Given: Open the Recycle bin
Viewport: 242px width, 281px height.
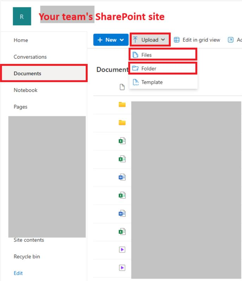Looking at the screenshot, I should [x=27, y=257].
